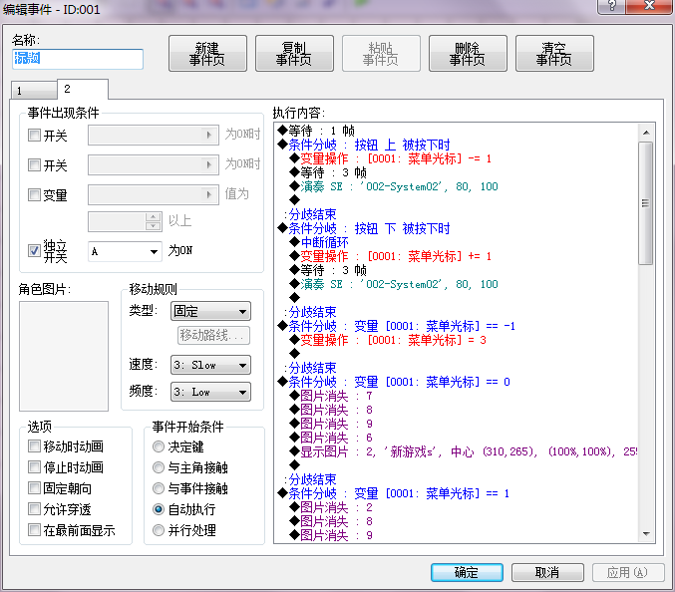675x592 pixels.
Task: Enable the second 开关 condition checkbox
Action: pos(34,164)
